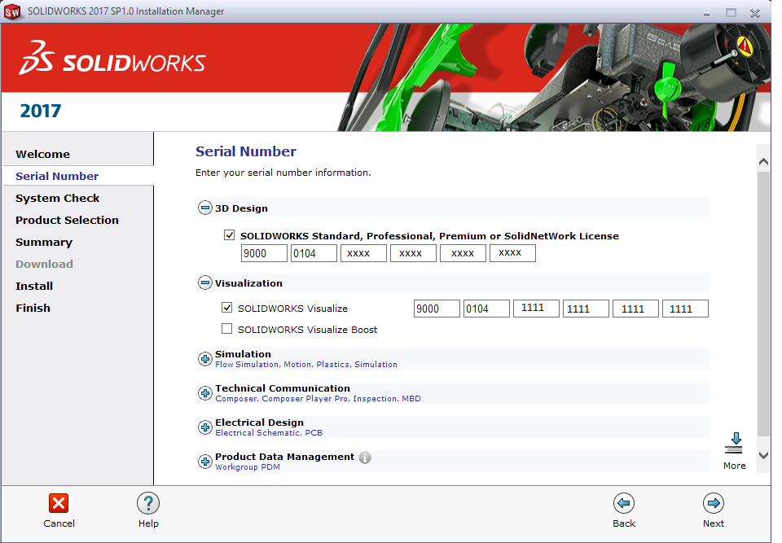782x543 pixels.
Task: Uncheck the SOLIDWORKS Visualize checkbox
Action: [227, 308]
